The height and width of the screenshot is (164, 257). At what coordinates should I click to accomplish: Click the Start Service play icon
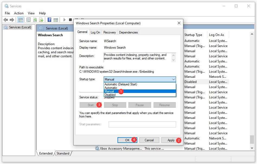(x=64, y=19)
